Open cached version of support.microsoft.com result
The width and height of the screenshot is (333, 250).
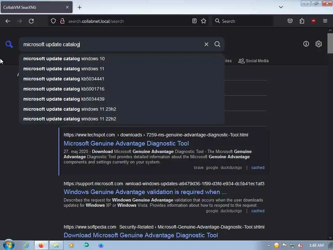click(x=258, y=211)
